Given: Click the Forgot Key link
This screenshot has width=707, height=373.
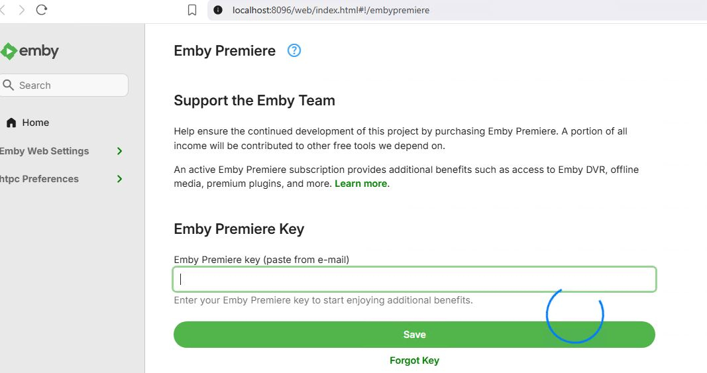Looking at the screenshot, I should point(414,360).
